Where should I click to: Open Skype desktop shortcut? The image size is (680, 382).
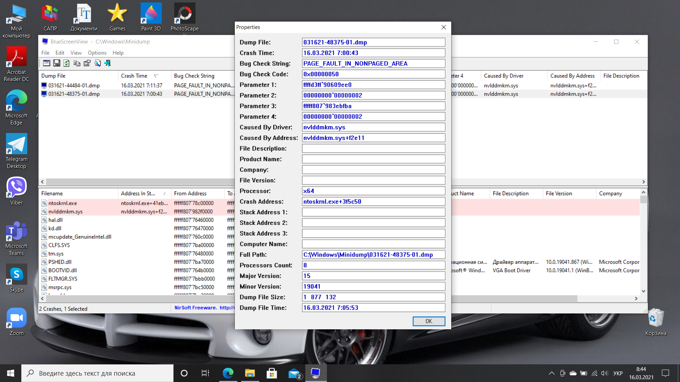point(16,278)
